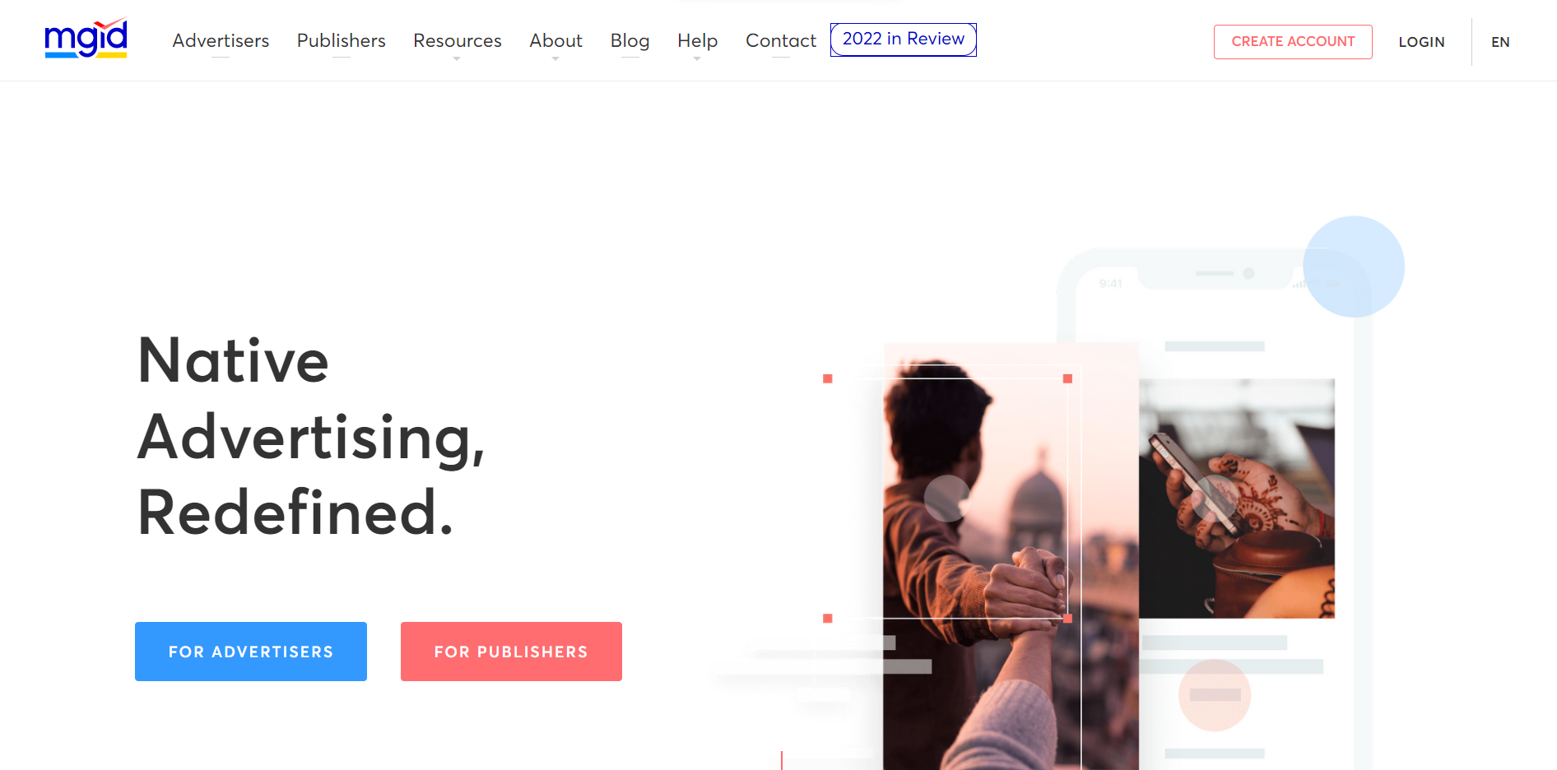Image resolution: width=1557 pixels, height=770 pixels.
Task: Click the Native Advertising, Redefined headline
Action: click(311, 436)
